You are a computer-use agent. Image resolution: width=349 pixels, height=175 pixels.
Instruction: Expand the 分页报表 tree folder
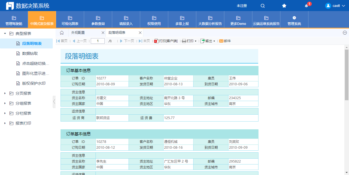pyautogui.click(x=5, y=93)
